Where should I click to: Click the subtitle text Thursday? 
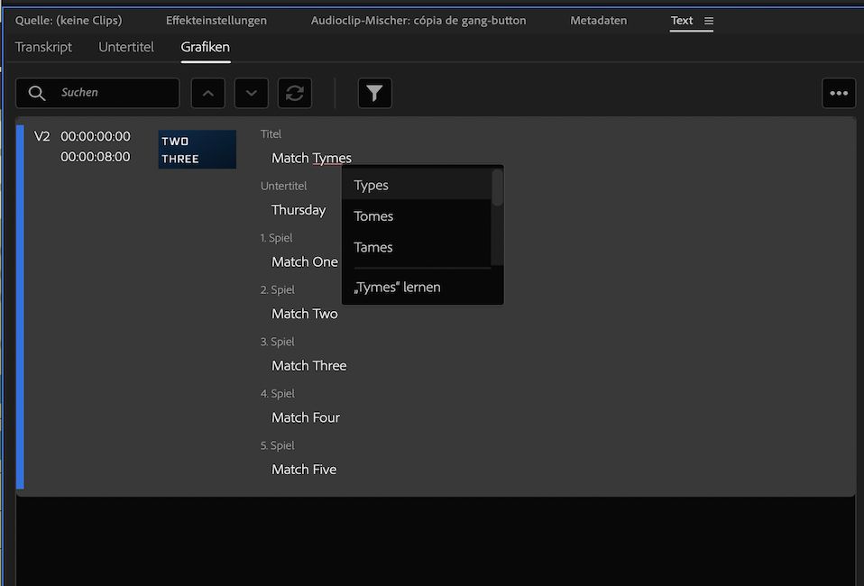pyautogui.click(x=299, y=210)
